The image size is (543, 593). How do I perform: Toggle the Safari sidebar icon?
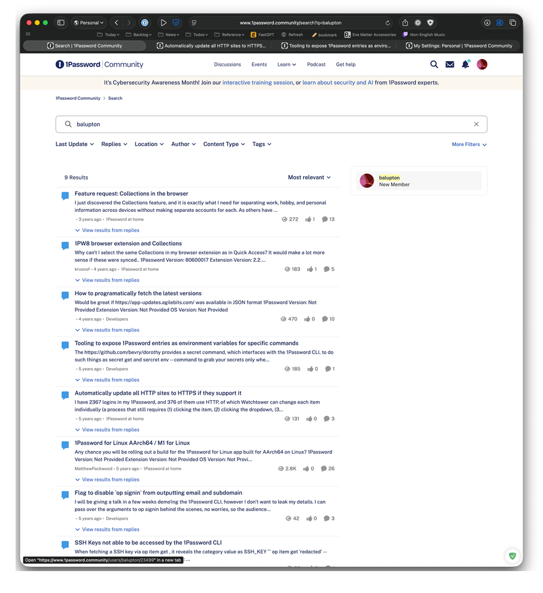click(61, 23)
